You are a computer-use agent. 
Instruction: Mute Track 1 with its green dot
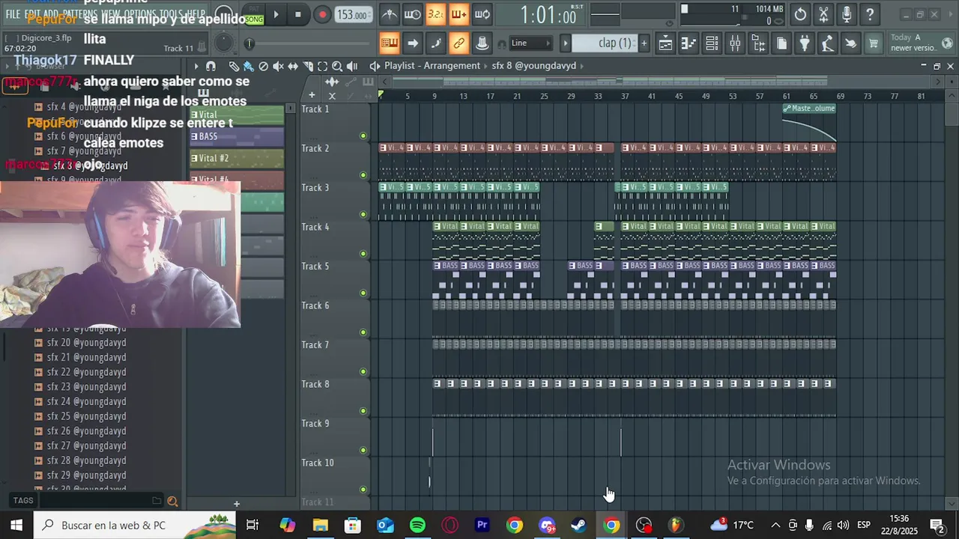click(363, 135)
